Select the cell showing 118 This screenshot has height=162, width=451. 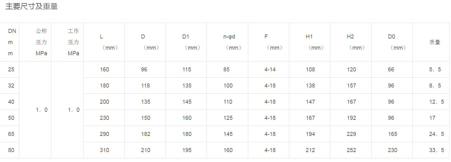point(146,86)
